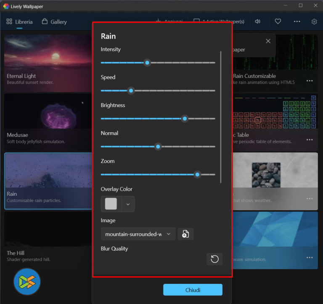
Task: Click the speaker volume icon in toolbar
Action: click(x=257, y=21)
